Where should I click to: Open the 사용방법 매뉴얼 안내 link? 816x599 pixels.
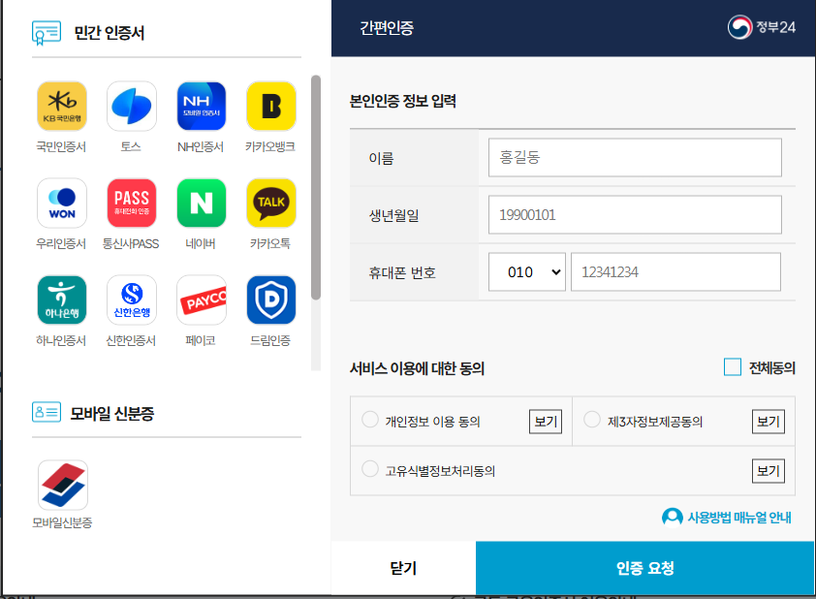tap(739, 518)
